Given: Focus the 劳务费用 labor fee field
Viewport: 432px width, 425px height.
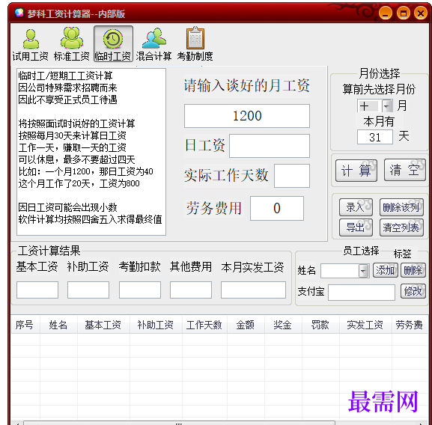Looking at the screenshot, I should (277, 208).
